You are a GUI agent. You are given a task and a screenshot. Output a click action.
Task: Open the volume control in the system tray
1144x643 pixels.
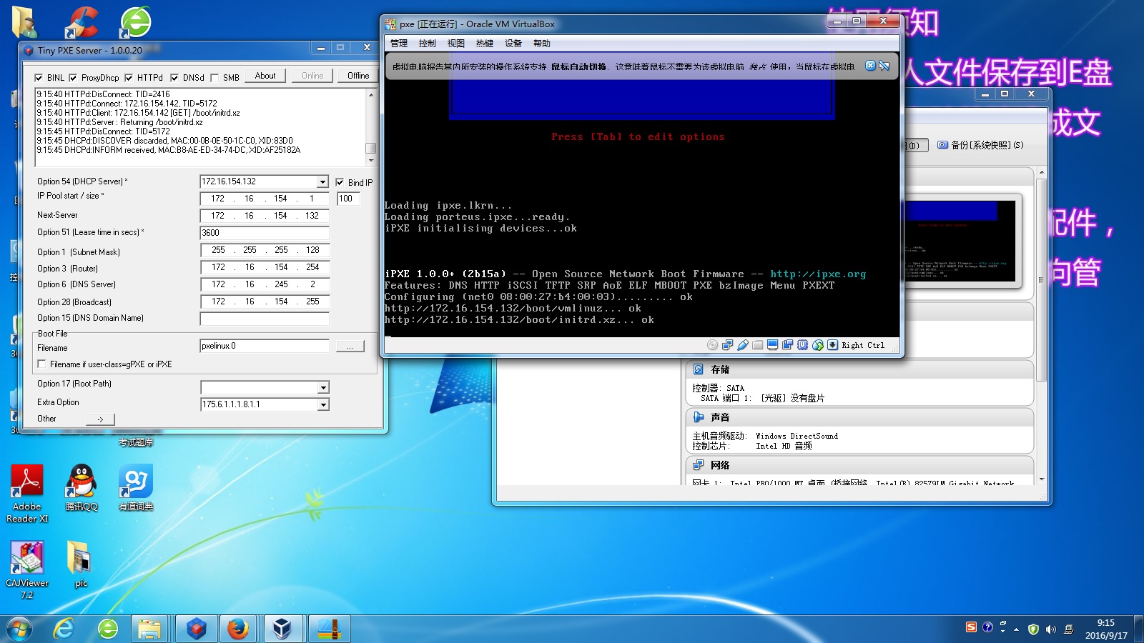[1050, 629]
